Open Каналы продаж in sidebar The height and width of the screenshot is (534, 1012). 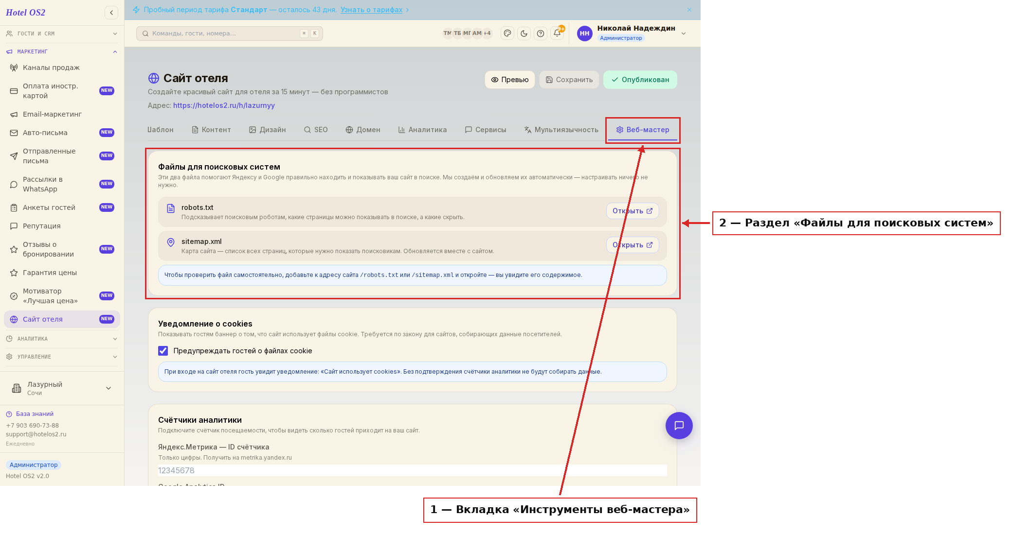62,68
